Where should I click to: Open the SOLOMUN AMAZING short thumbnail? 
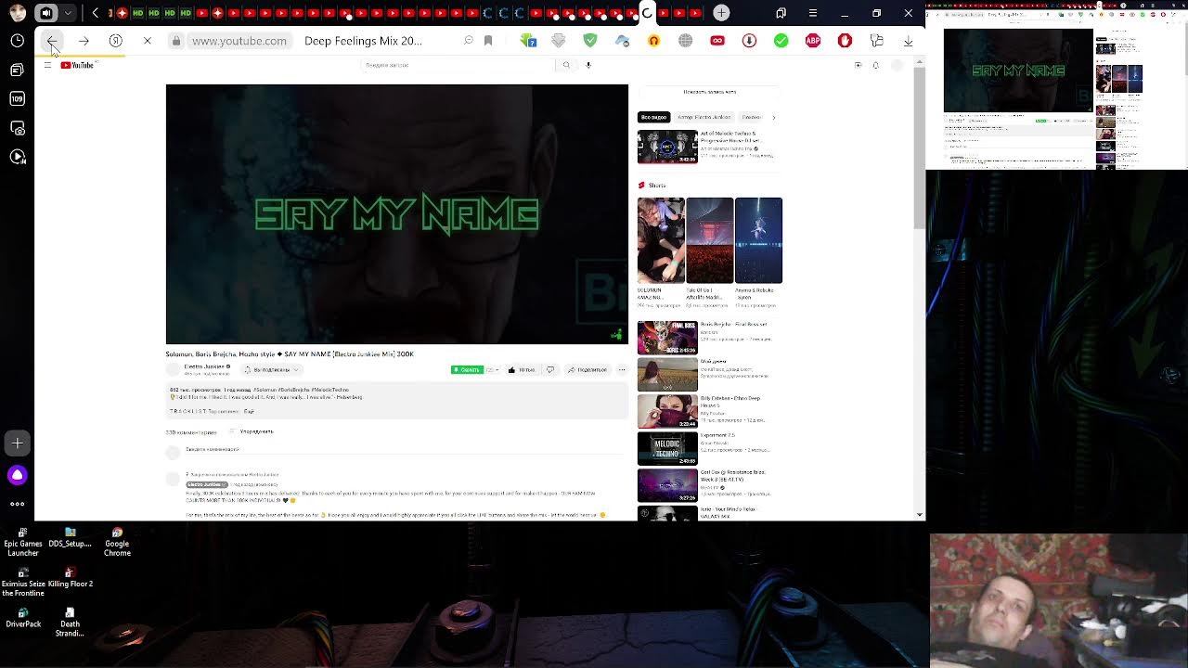pos(661,240)
